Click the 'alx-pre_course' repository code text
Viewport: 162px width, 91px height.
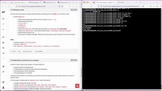click(x=31, y=42)
